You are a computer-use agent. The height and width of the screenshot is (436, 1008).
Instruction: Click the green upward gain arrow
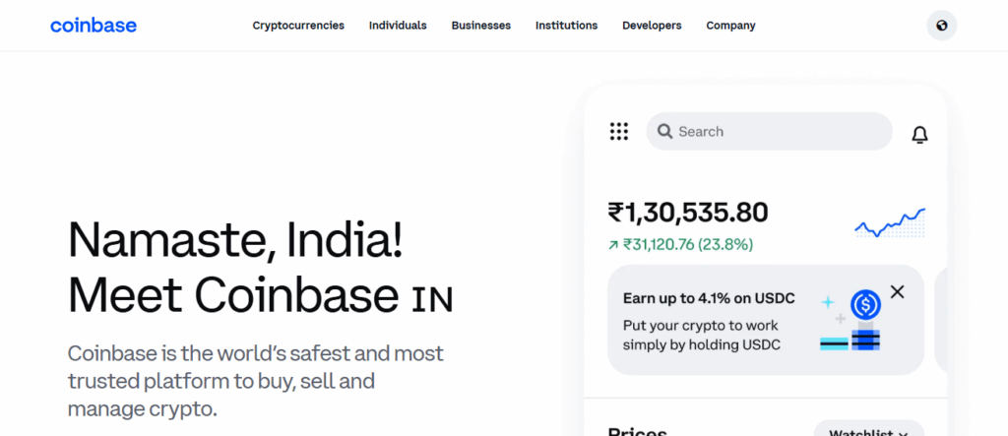click(x=613, y=245)
